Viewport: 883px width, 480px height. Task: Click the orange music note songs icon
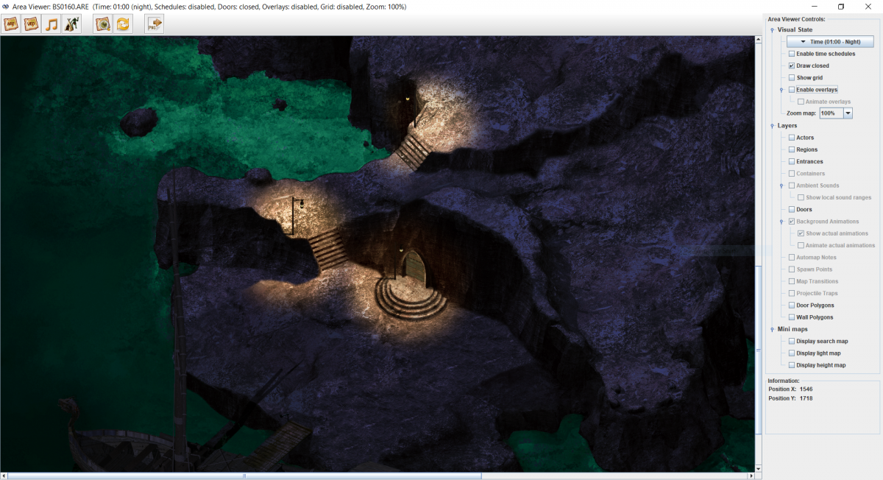click(52, 24)
